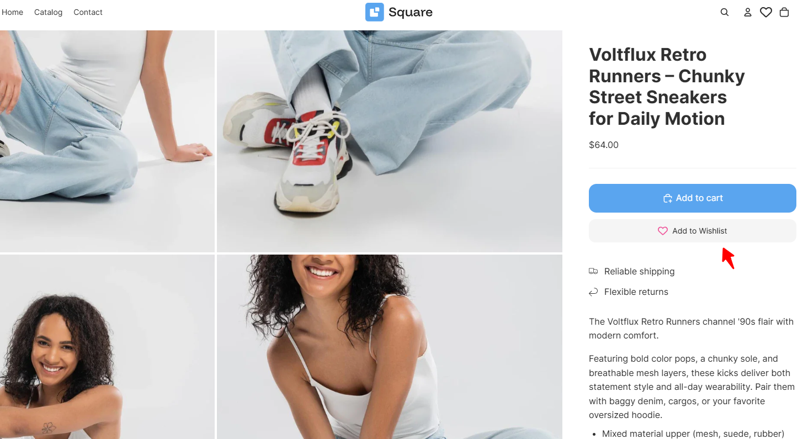The width and height of the screenshot is (803, 439).
Task: Click the Square logo icon
Action: [x=374, y=12]
